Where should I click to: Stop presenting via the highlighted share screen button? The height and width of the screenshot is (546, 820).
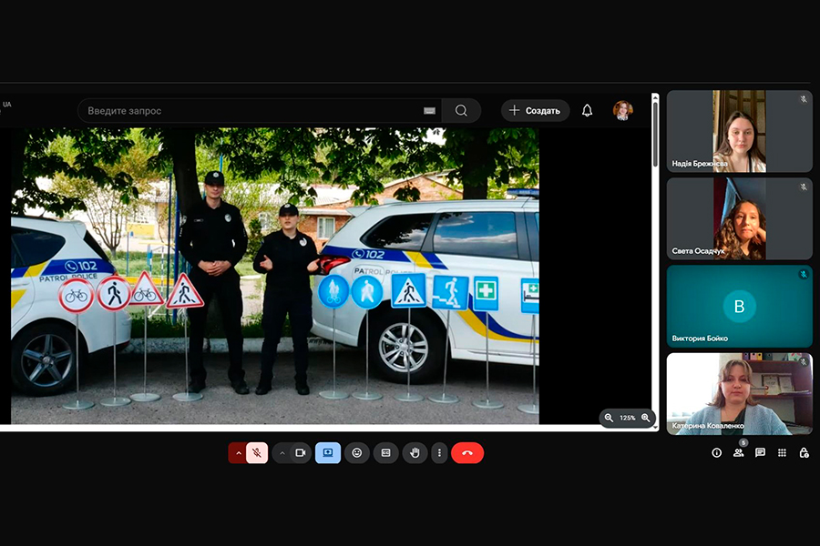pyautogui.click(x=328, y=453)
